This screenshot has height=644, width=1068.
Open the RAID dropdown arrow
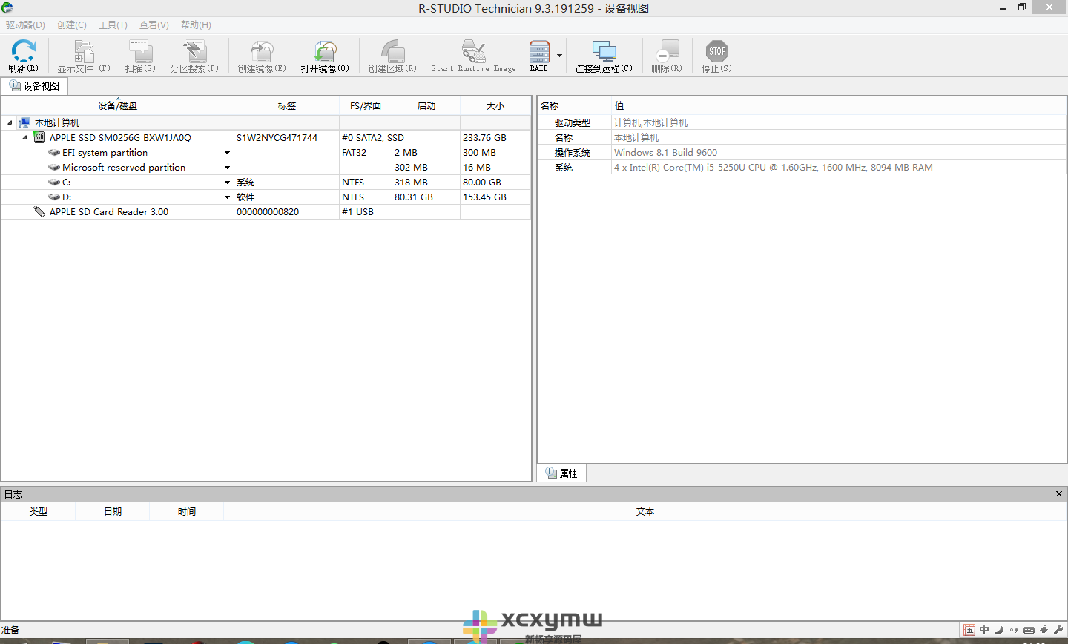click(559, 56)
